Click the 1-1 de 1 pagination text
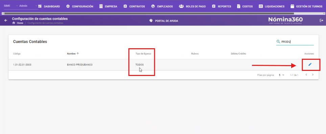Image resolution: width=326 pixels, height=134 pixels. tap(294, 75)
